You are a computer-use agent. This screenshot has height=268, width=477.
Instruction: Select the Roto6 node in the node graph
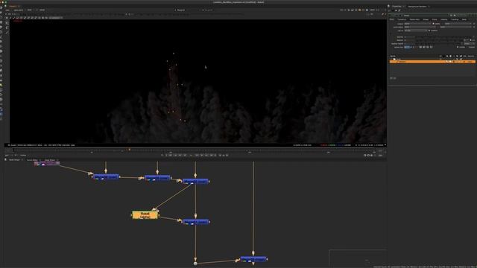click(x=145, y=215)
